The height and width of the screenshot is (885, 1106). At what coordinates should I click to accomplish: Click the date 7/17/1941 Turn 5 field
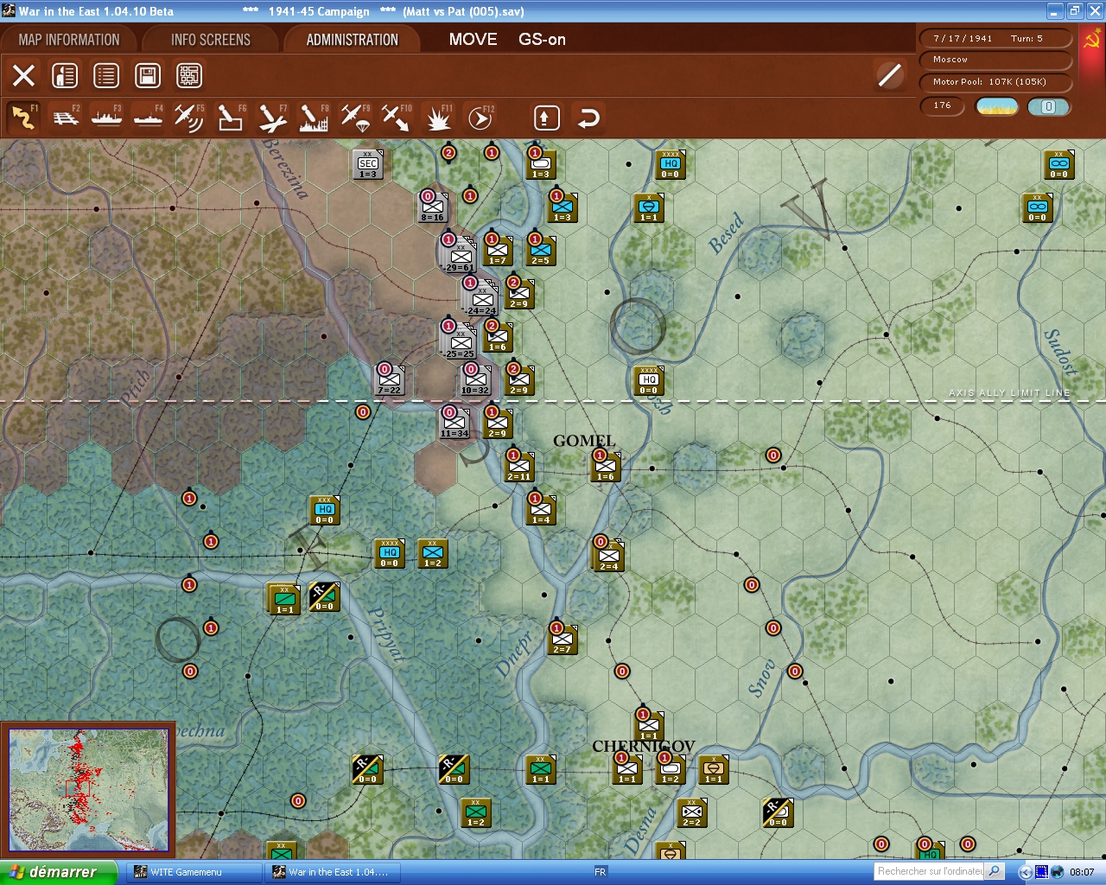click(995, 38)
